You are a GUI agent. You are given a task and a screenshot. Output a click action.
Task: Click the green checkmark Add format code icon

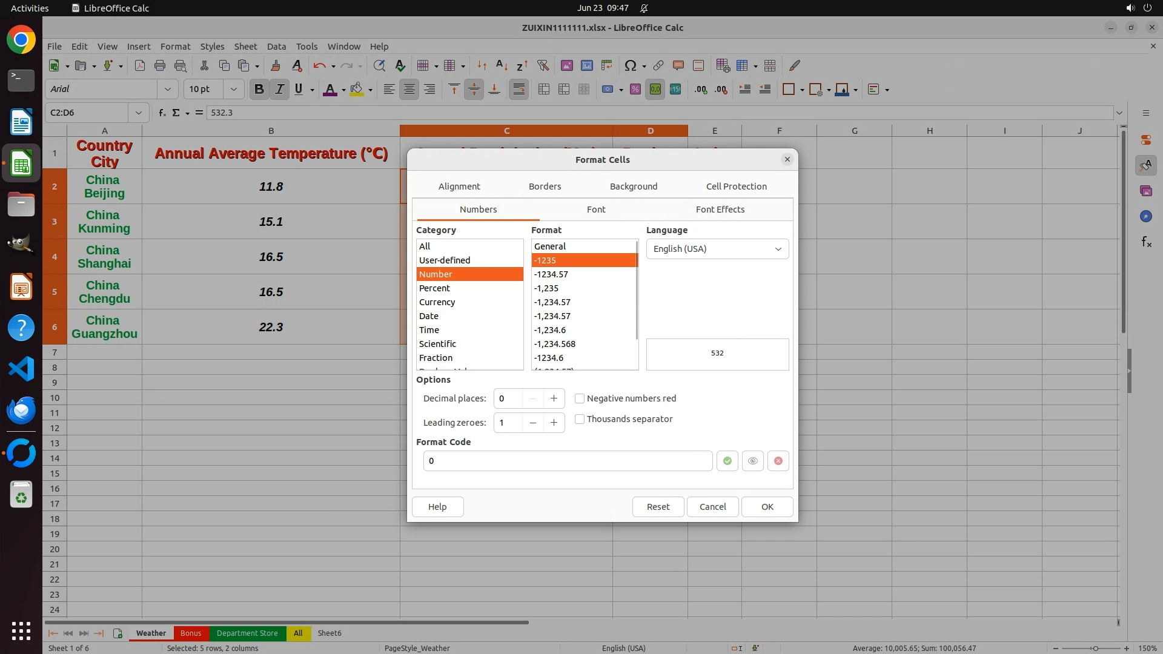click(x=727, y=461)
